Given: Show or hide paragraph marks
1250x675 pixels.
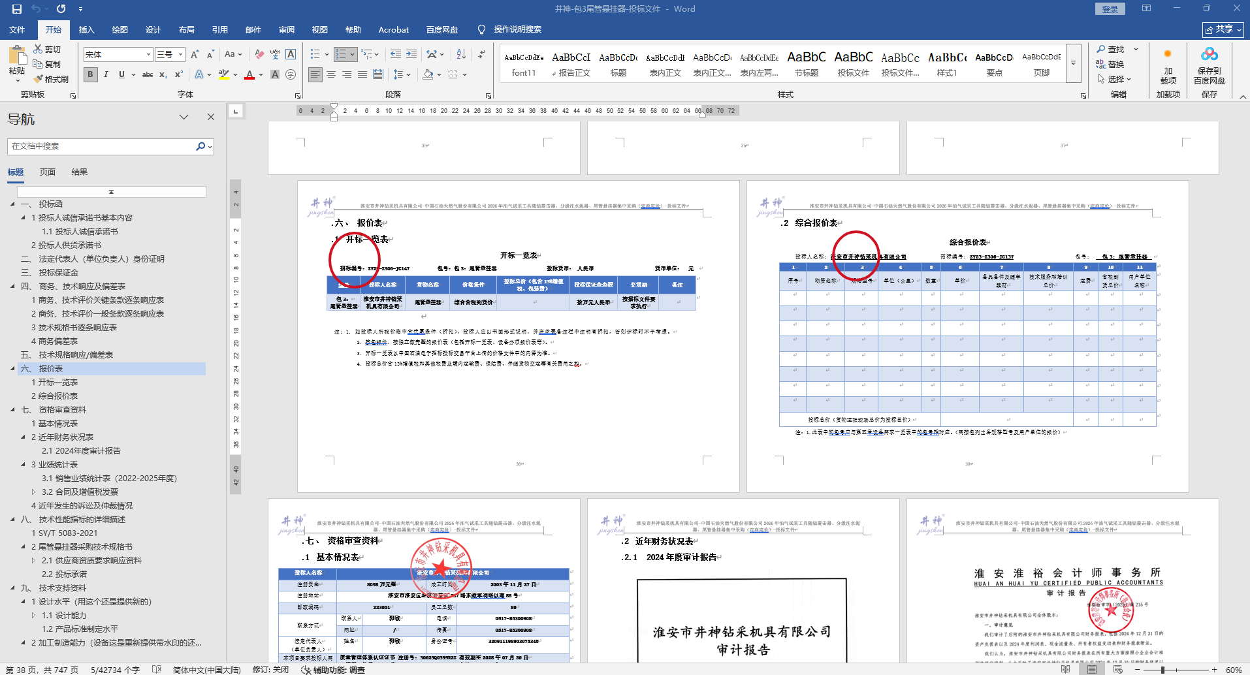Looking at the screenshot, I should tap(481, 54).
